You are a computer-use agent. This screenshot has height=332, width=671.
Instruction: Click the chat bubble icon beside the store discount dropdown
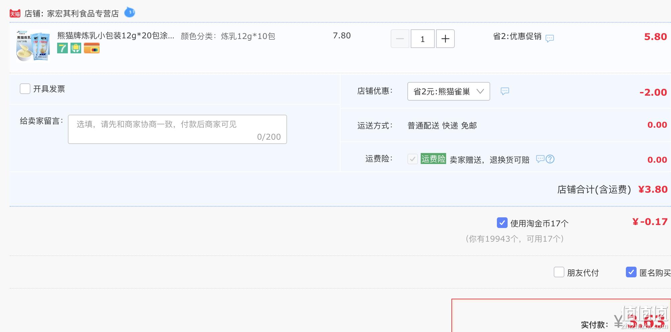(x=505, y=91)
